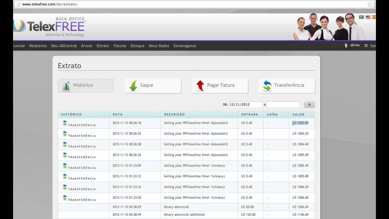389x219 pixels.
Task: Click the DESCRIÇÃO column header
Action: 174,114
